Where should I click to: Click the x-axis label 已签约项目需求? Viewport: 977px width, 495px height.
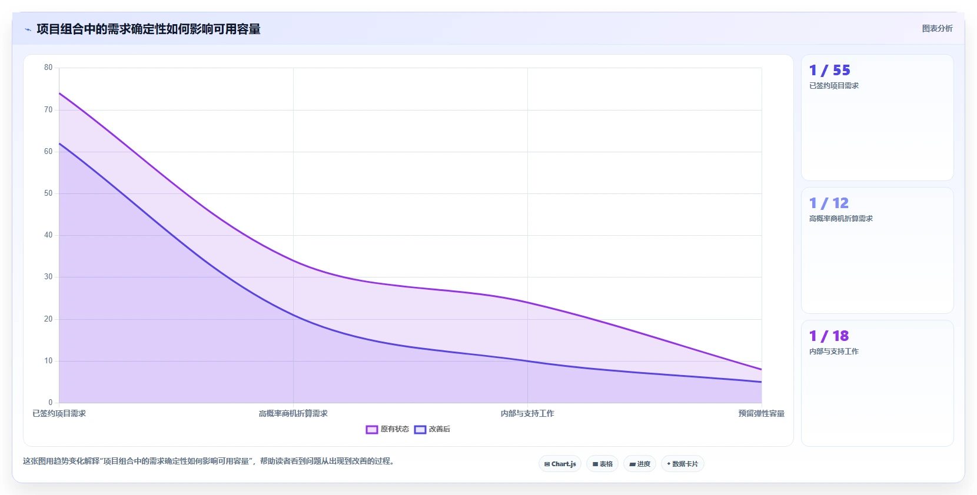[59, 413]
